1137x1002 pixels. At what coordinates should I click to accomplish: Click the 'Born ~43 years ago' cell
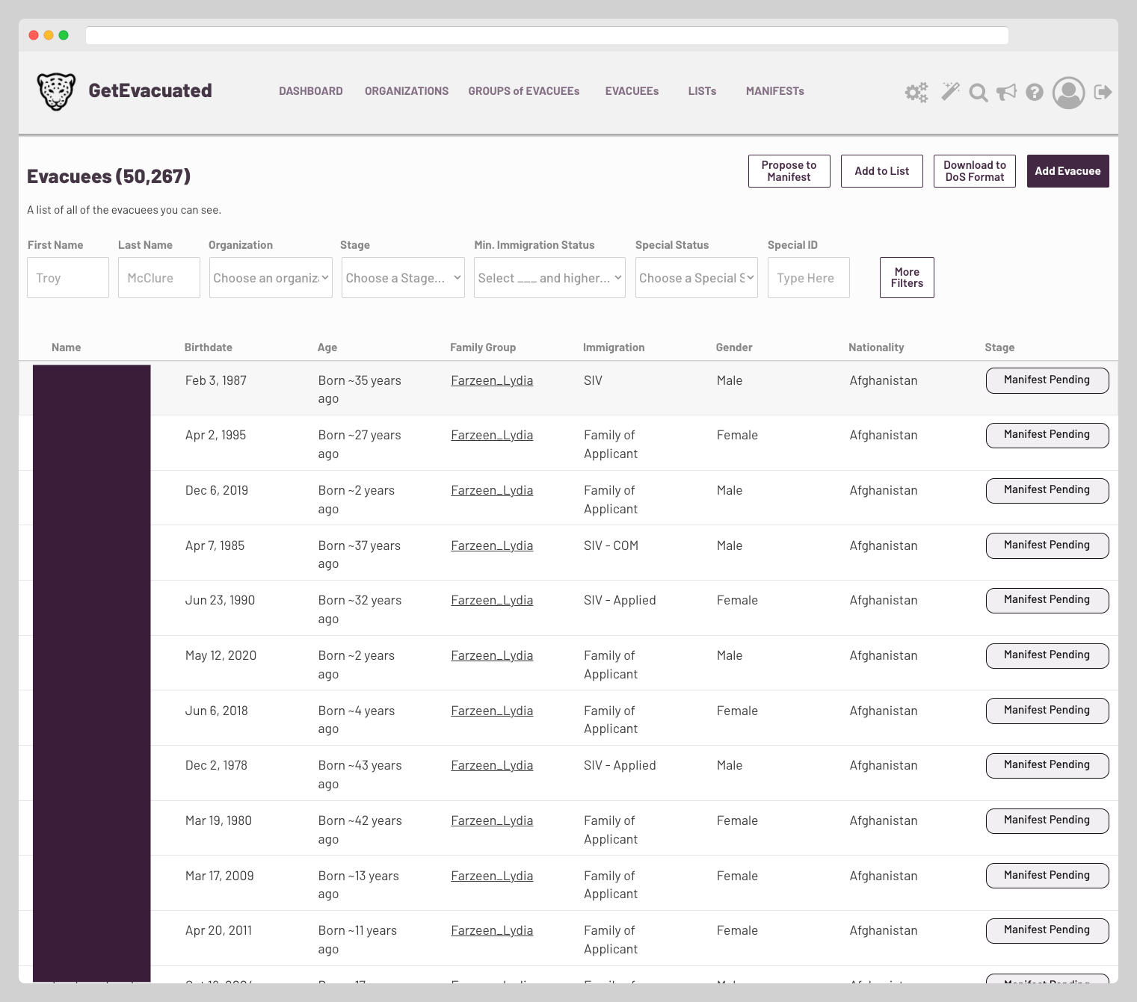360,775
